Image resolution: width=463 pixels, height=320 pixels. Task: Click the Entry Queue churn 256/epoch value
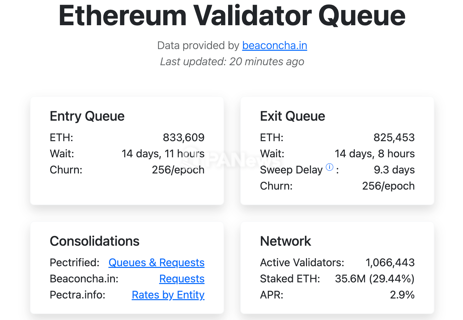(178, 170)
